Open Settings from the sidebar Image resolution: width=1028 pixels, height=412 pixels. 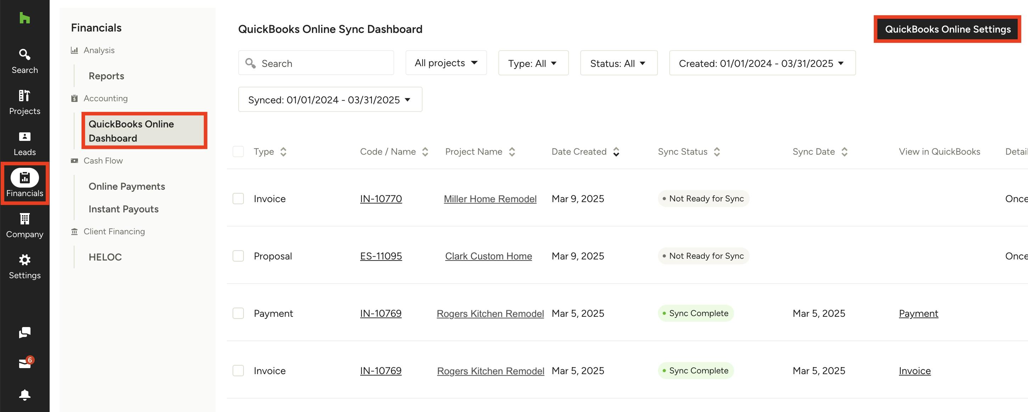click(x=24, y=260)
